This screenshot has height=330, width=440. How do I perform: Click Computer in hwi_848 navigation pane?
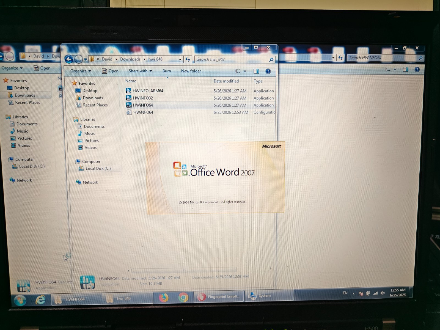coord(91,161)
